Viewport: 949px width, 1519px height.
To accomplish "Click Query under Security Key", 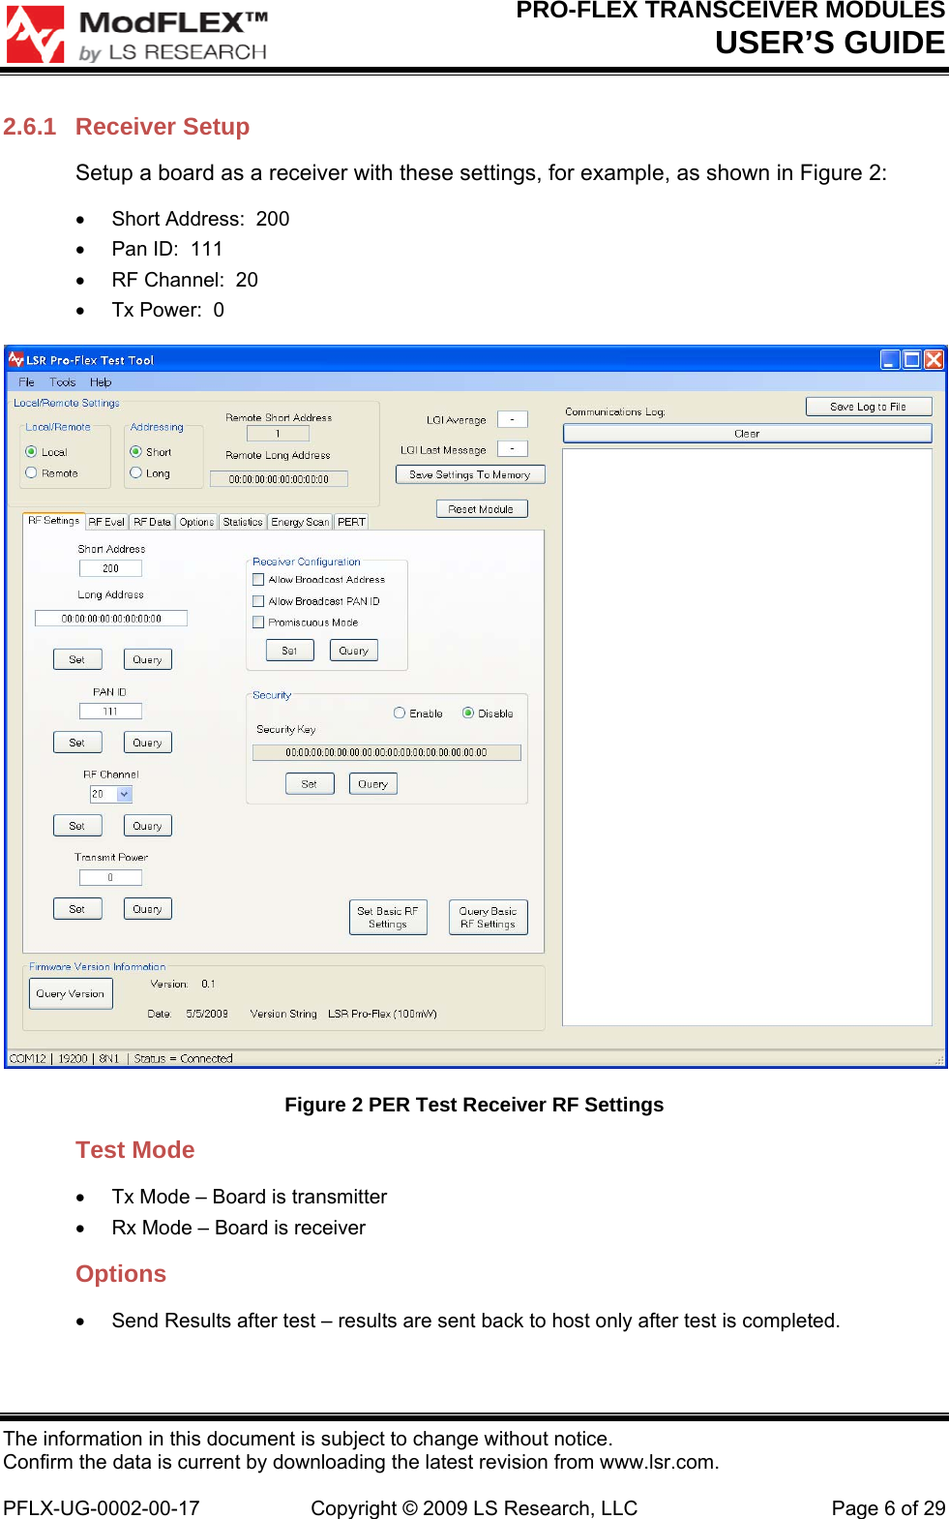I will tap(373, 784).
